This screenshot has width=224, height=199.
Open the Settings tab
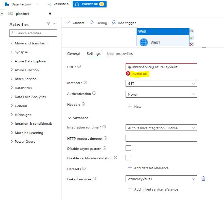(x=94, y=54)
